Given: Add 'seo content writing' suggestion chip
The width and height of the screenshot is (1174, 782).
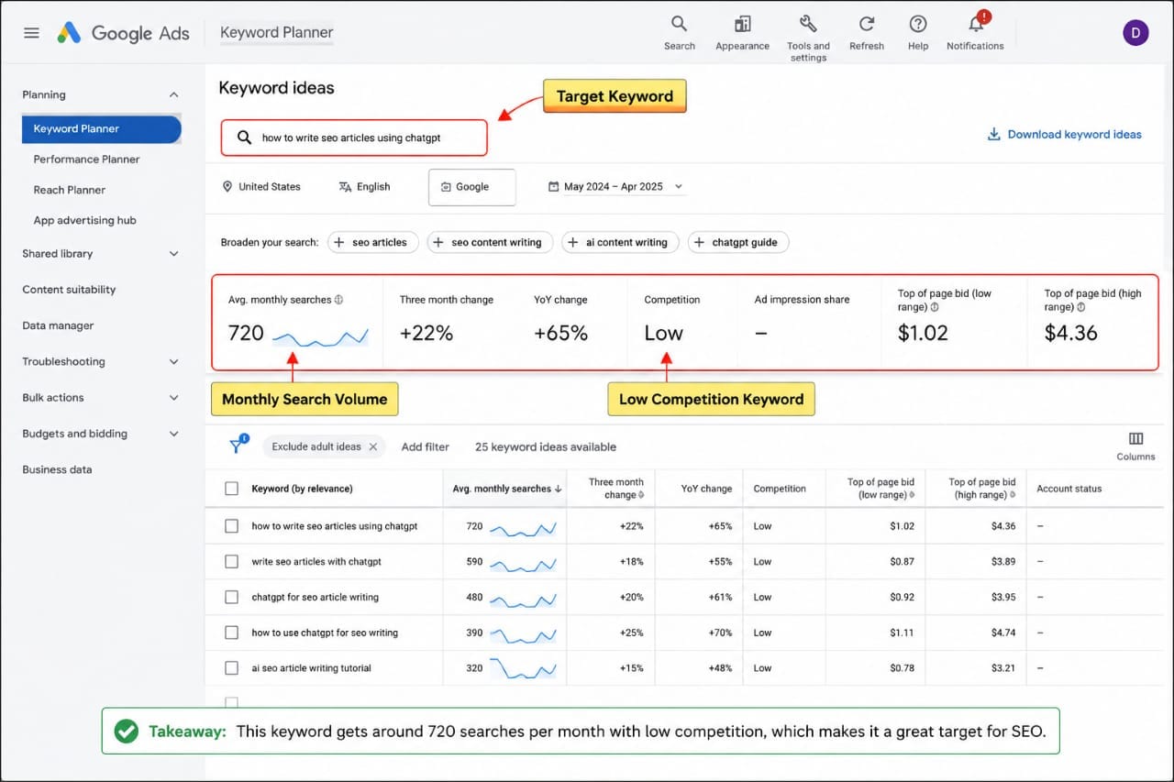Looking at the screenshot, I should [490, 242].
